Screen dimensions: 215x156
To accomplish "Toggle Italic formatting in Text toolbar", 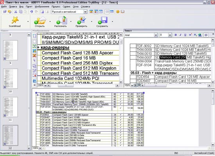I will point(181,35).
